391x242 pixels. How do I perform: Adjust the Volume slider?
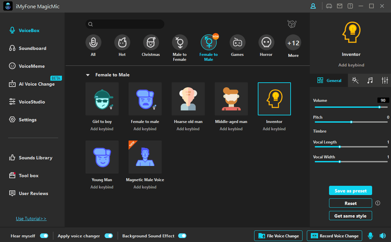click(x=351, y=107)
